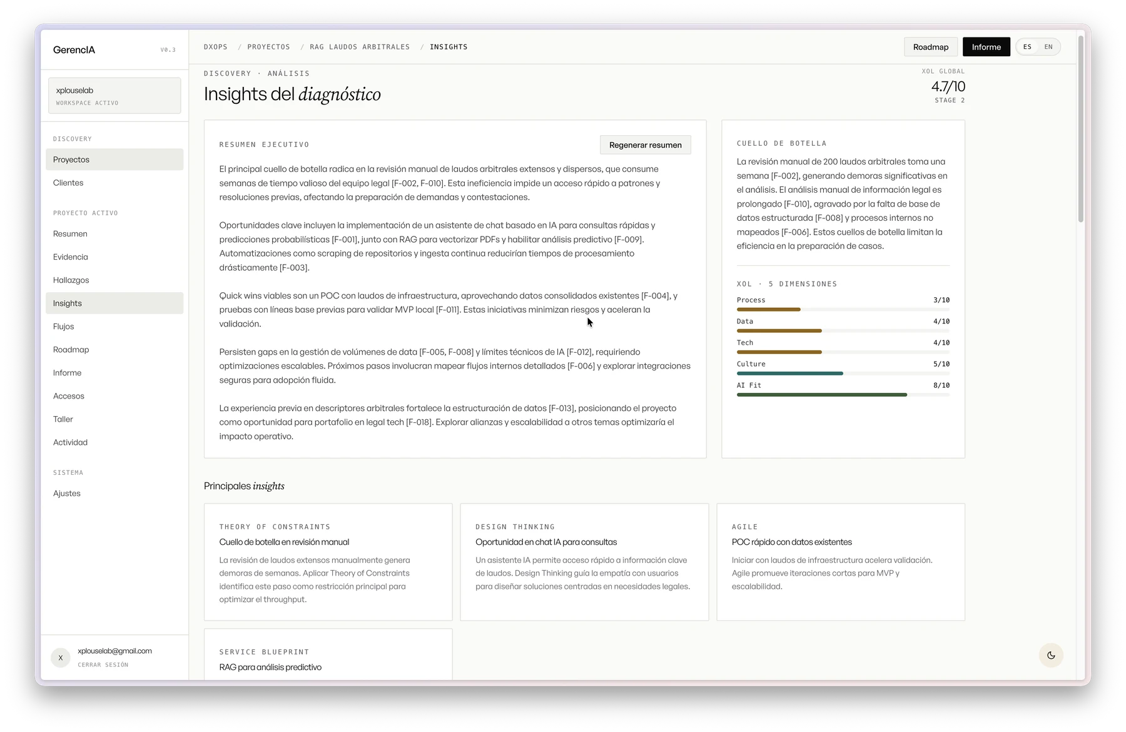Open Evidencia in sidebar
Image resolution: width=1126 pixels, height=732 pixels.
pyautogui.click(x=114, y=257)
